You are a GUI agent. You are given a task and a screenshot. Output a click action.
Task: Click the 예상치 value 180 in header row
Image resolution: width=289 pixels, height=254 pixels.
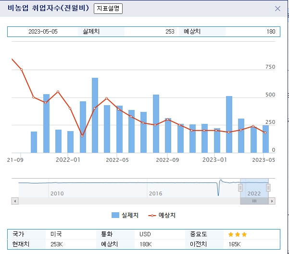click(271, 32)
